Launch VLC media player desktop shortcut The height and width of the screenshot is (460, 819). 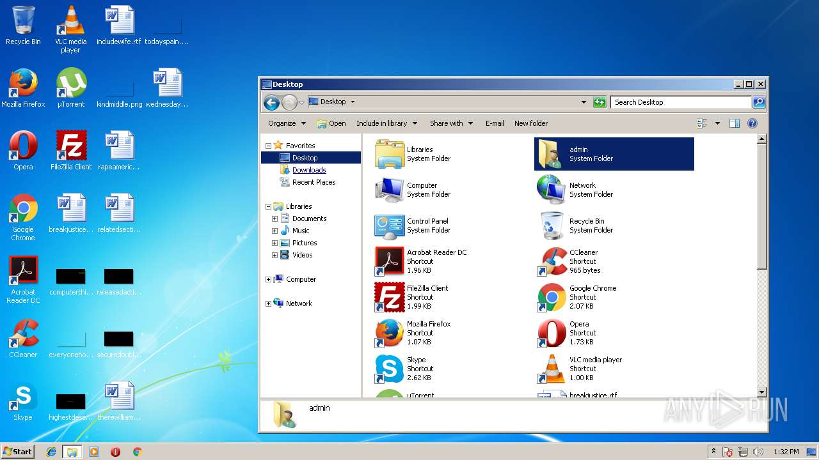pos(71,29)
